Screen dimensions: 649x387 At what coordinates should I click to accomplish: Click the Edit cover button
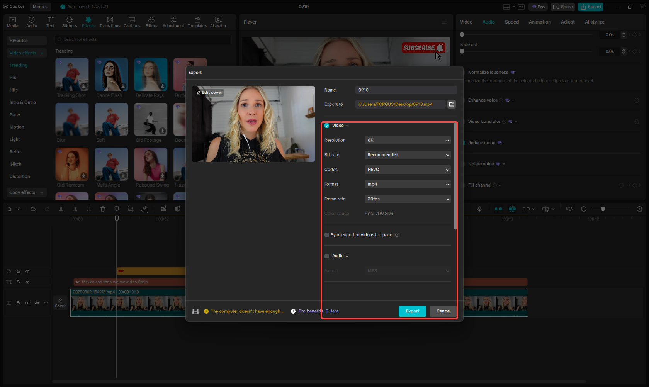coord(209,92)
